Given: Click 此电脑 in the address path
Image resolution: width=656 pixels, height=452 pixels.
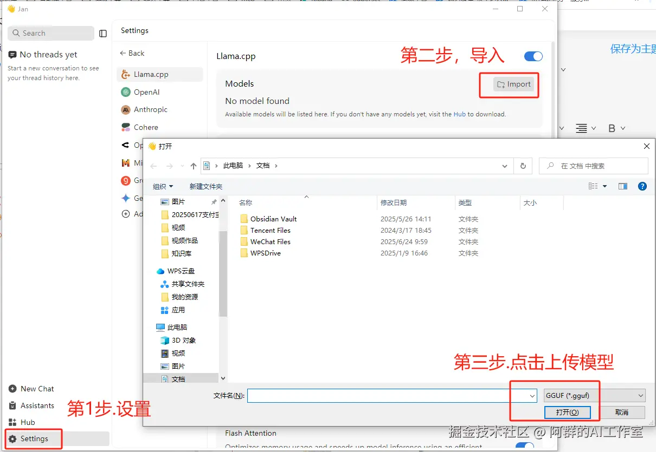Looking at the screenshot, I should 233,166.
